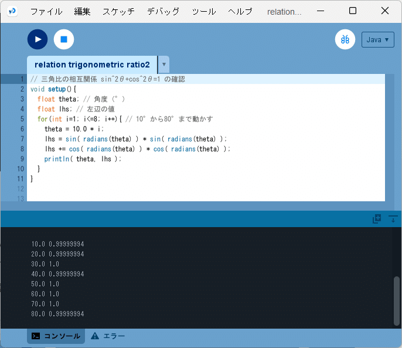Click the println( theta, lhs ) line
Screen dimensions: 402x348
(x=83, y=159)
